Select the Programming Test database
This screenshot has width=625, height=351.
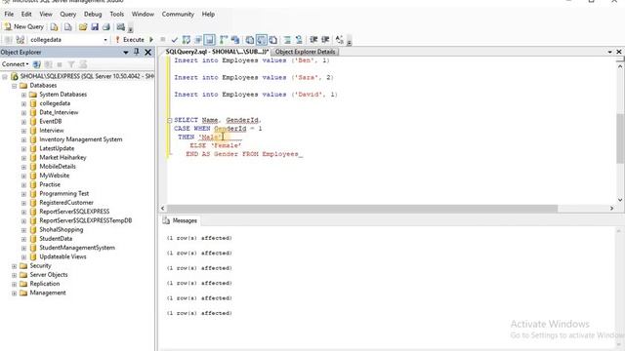[63, 193]
